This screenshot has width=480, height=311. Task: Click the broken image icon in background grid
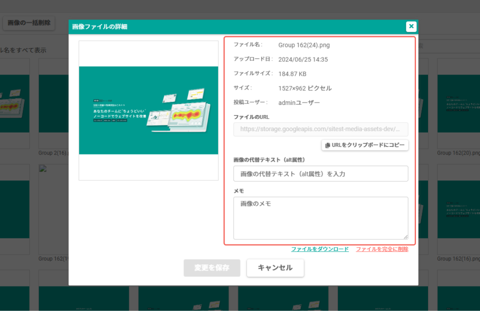(43, 168)
